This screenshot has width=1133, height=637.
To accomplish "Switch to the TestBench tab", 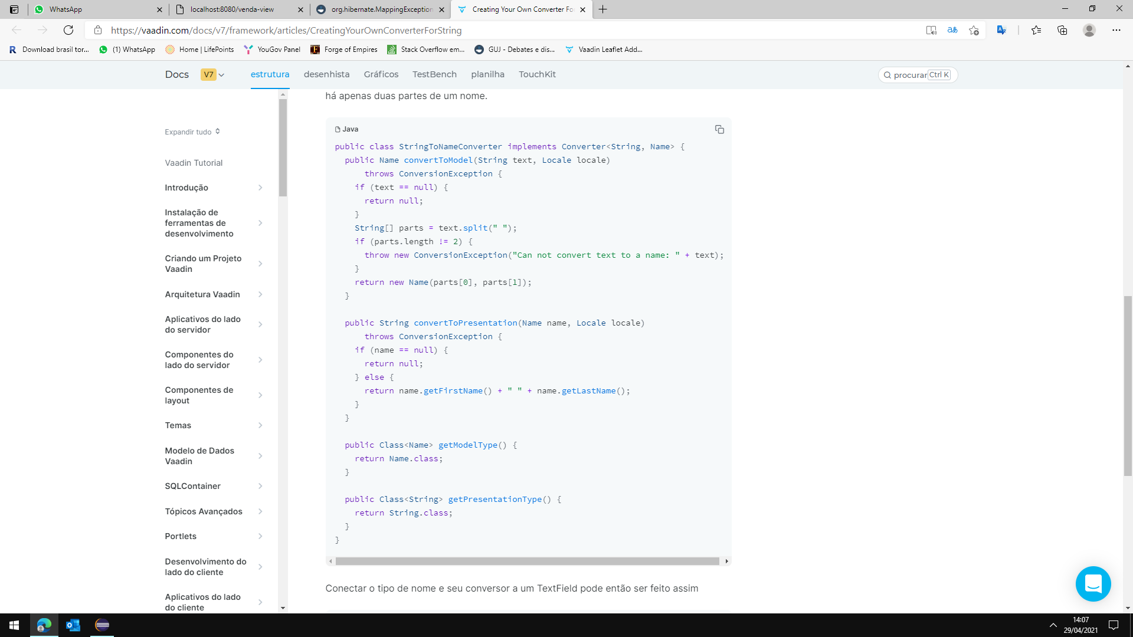I will point(434,74).
